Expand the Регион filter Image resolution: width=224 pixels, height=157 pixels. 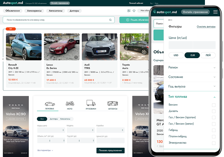click(192, 67)
